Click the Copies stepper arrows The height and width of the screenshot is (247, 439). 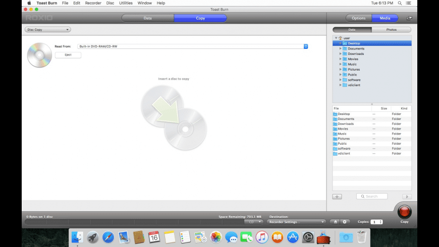[x=380, y=222]
